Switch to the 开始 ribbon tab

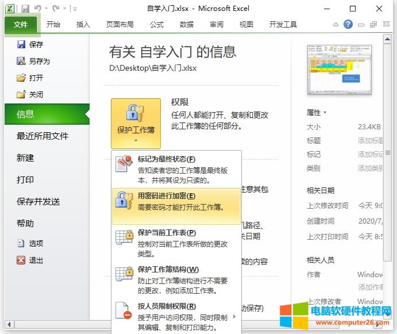tap(53, 24)
